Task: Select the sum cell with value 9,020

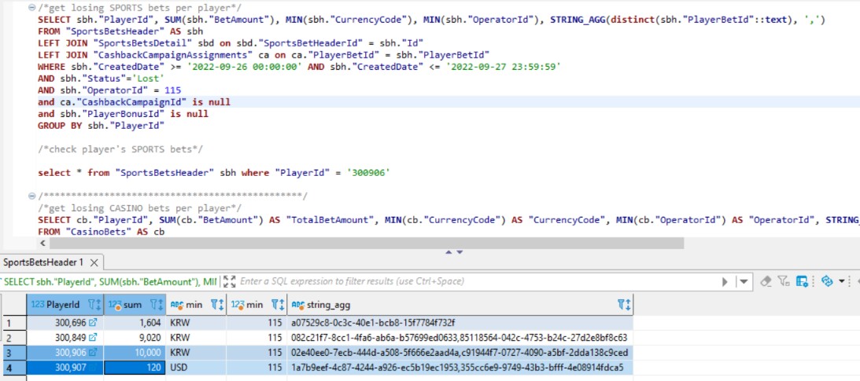Action: [135, 337]
